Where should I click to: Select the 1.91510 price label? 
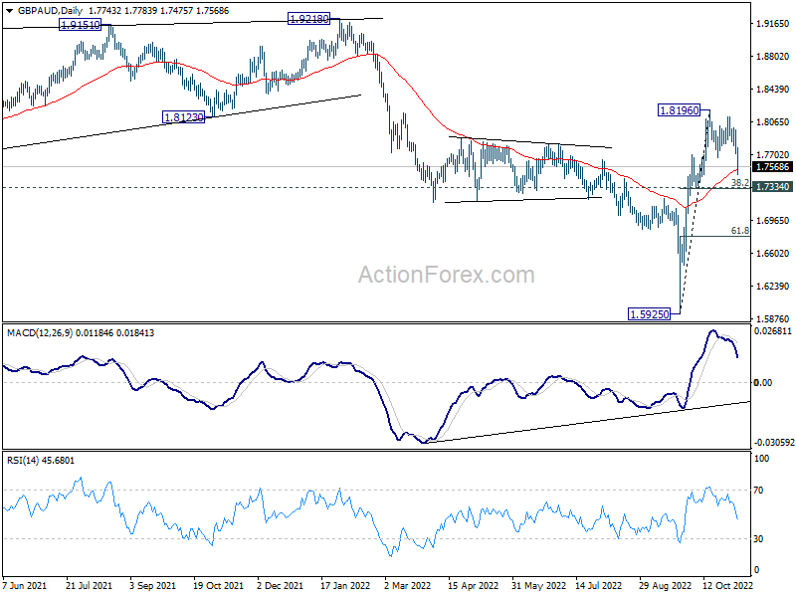click(81, 24)
